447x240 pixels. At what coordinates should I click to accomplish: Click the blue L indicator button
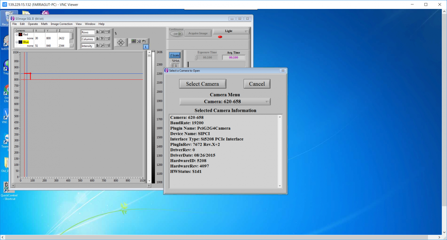[x=146, y=47]
